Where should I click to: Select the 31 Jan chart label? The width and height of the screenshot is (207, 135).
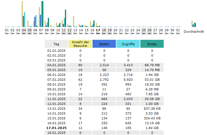(x=178, y=31)
